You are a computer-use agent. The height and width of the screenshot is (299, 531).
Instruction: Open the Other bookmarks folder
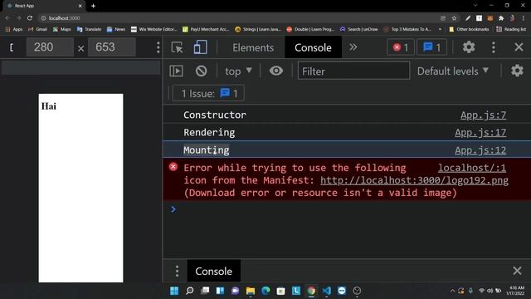click(469, 30)
